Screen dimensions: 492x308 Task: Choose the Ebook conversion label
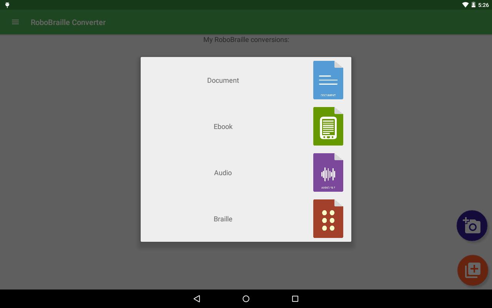223,126
